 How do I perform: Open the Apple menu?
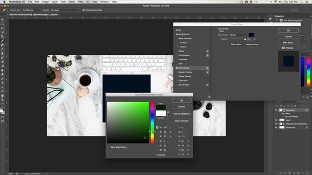4,2
